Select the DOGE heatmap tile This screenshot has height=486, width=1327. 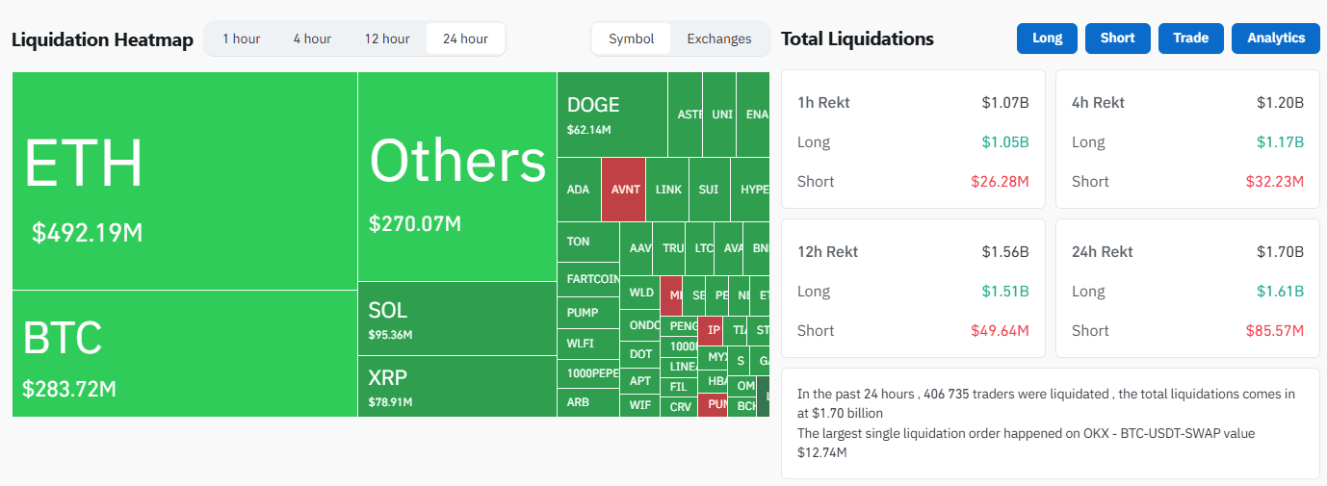[x=612, y=115]
